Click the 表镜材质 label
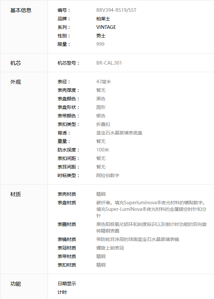214x299 pixels. coord(67,239)
